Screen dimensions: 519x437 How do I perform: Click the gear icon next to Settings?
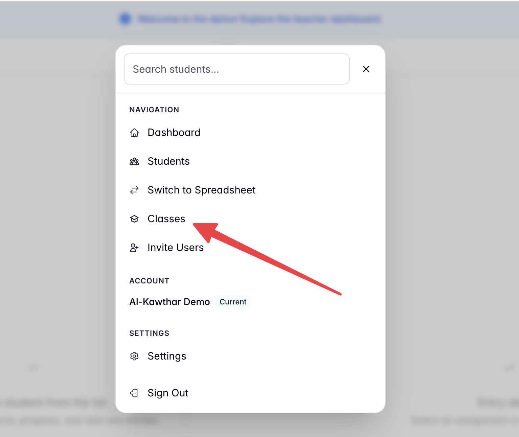[134, 356]
